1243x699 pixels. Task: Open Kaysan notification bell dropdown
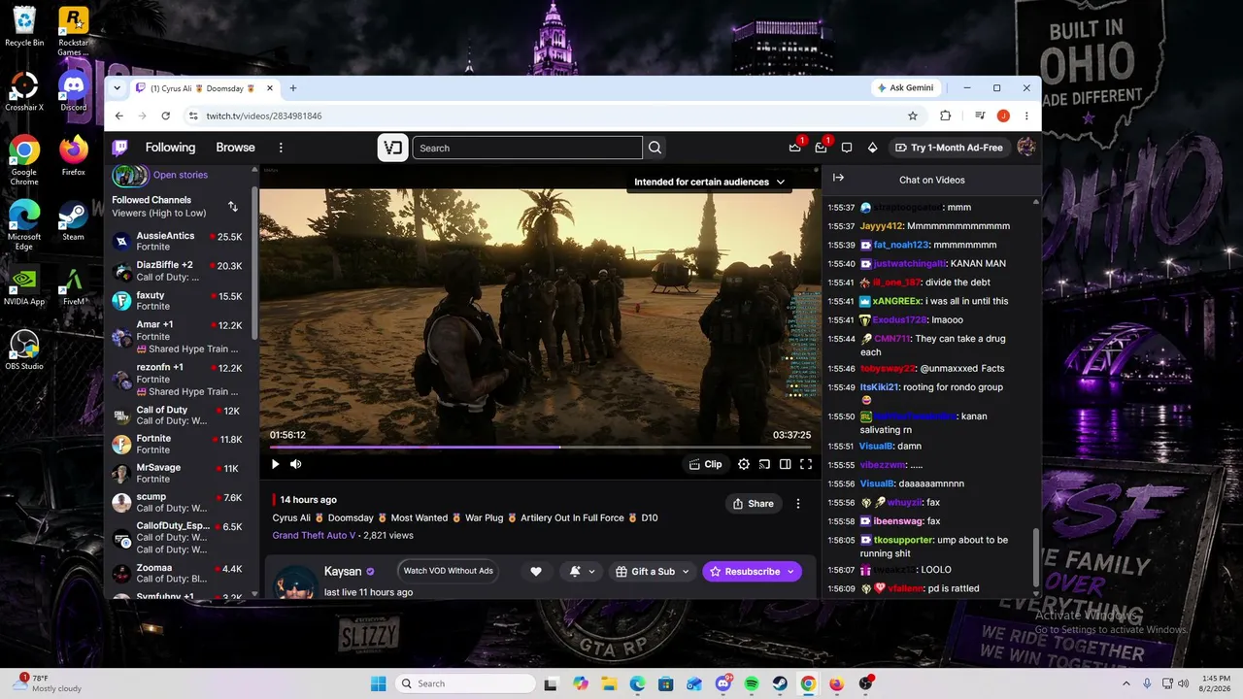click(x=582, y=572)
